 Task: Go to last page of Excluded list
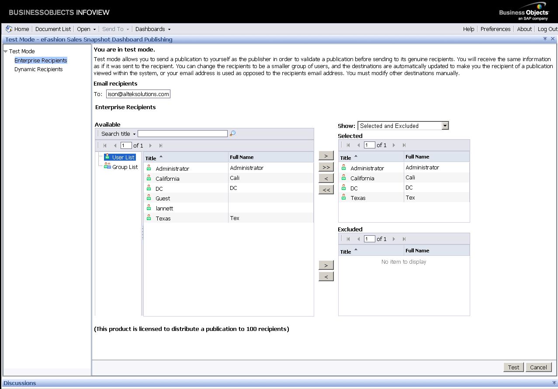point(404,239)
